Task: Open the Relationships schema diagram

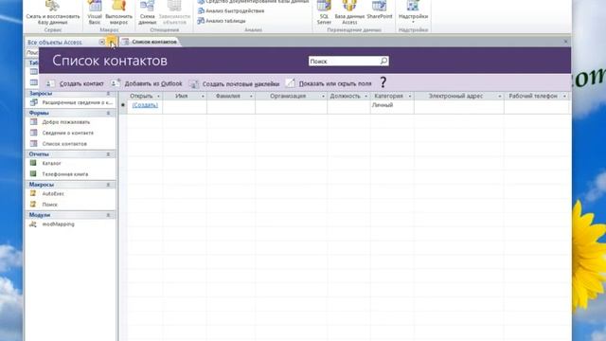Action: click(148, 12)
